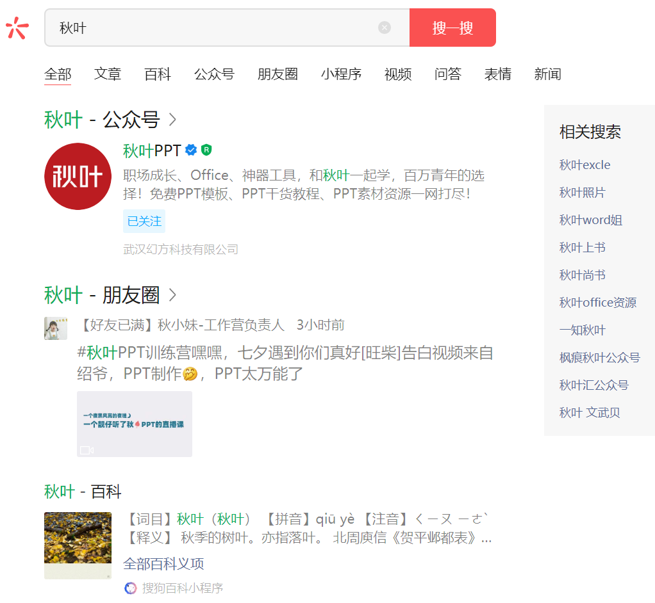Click the blue verified badge next to 秋叶PPT
The height and width of the screenshot is (603, 655).
(x=191, y=150)
